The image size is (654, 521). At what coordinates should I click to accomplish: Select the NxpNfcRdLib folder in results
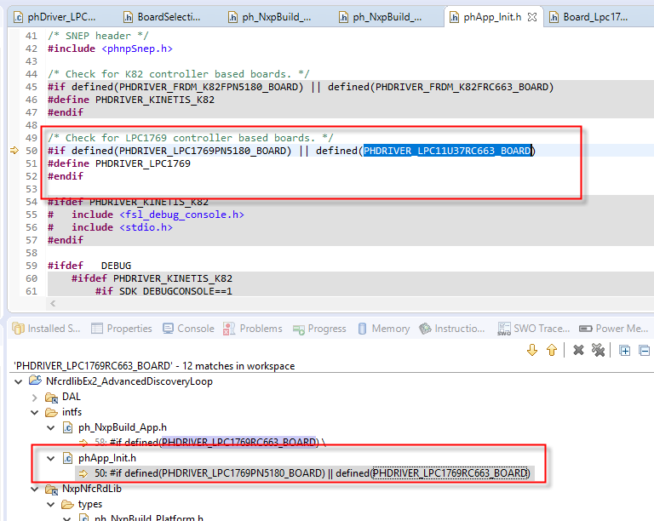coord(92,489)
